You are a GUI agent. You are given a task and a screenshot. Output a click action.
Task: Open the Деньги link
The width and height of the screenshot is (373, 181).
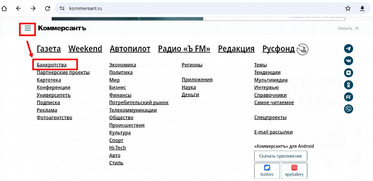[190, 95]
